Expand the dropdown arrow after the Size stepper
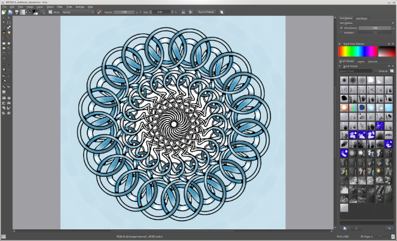 (176, 12)
